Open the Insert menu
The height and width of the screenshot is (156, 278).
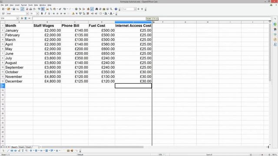click(x=17, y=5)
